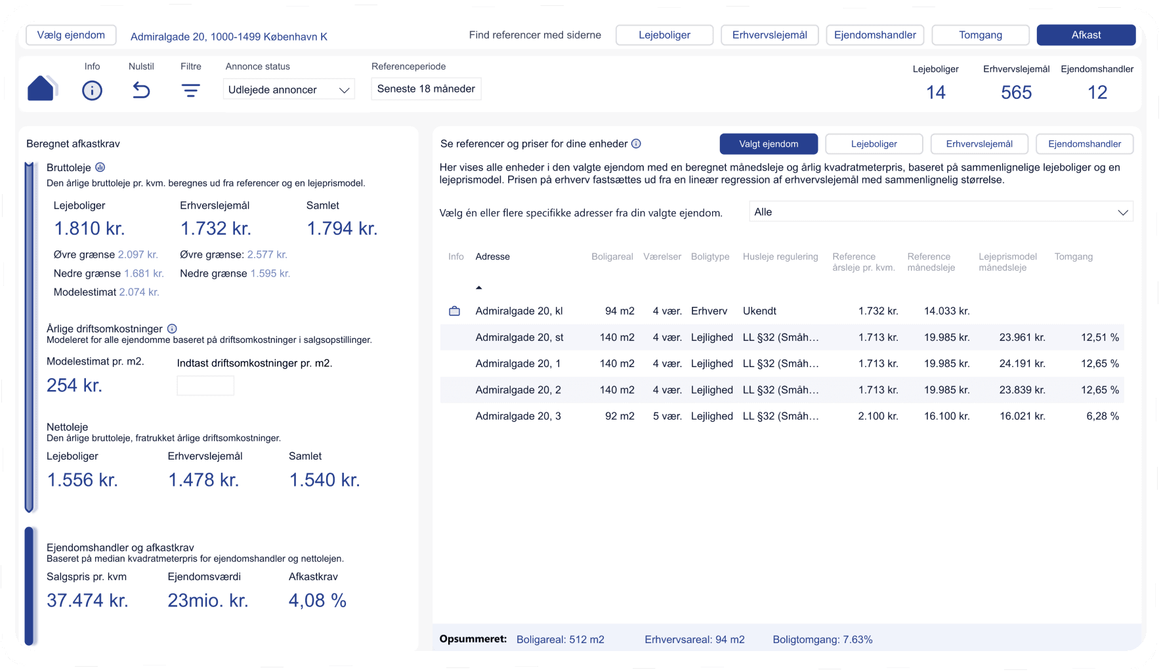
Task: Click the Vælg ejendom button
Action: click(70, 35)
